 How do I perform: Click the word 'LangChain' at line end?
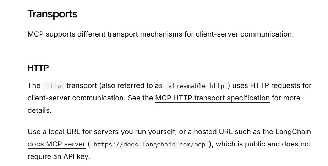(293, 132)
